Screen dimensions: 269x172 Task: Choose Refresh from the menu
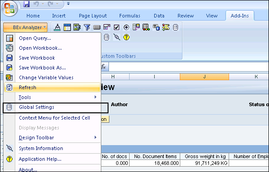coord(52,87)
